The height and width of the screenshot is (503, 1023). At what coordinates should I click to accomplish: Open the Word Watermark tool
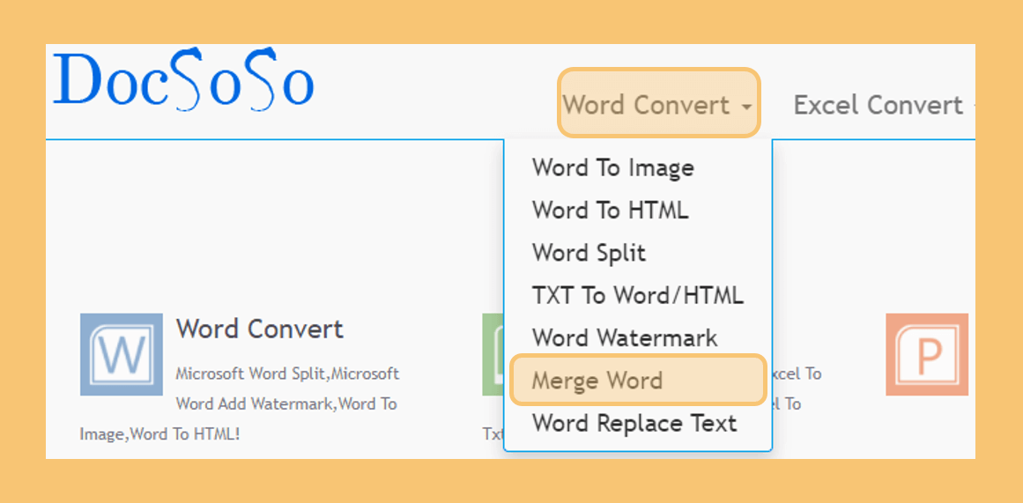[x=625, y=338]
